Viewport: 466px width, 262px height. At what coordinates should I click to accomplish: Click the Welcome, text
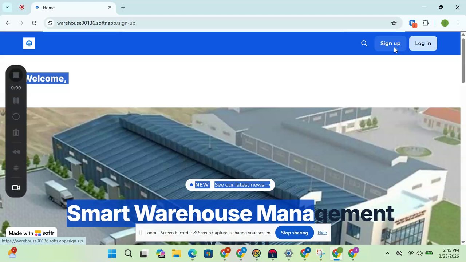(x=46, y=79)
